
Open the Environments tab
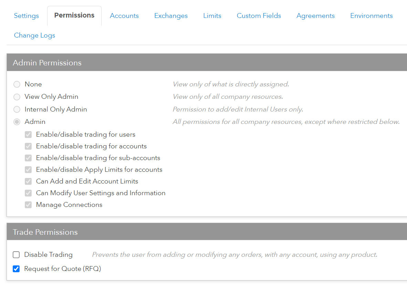(371, 16)
